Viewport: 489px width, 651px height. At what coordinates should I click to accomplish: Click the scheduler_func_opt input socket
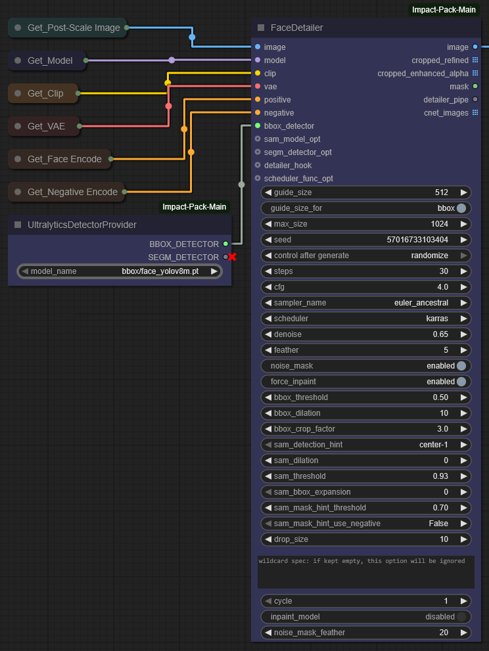click(x=258, y=179)
